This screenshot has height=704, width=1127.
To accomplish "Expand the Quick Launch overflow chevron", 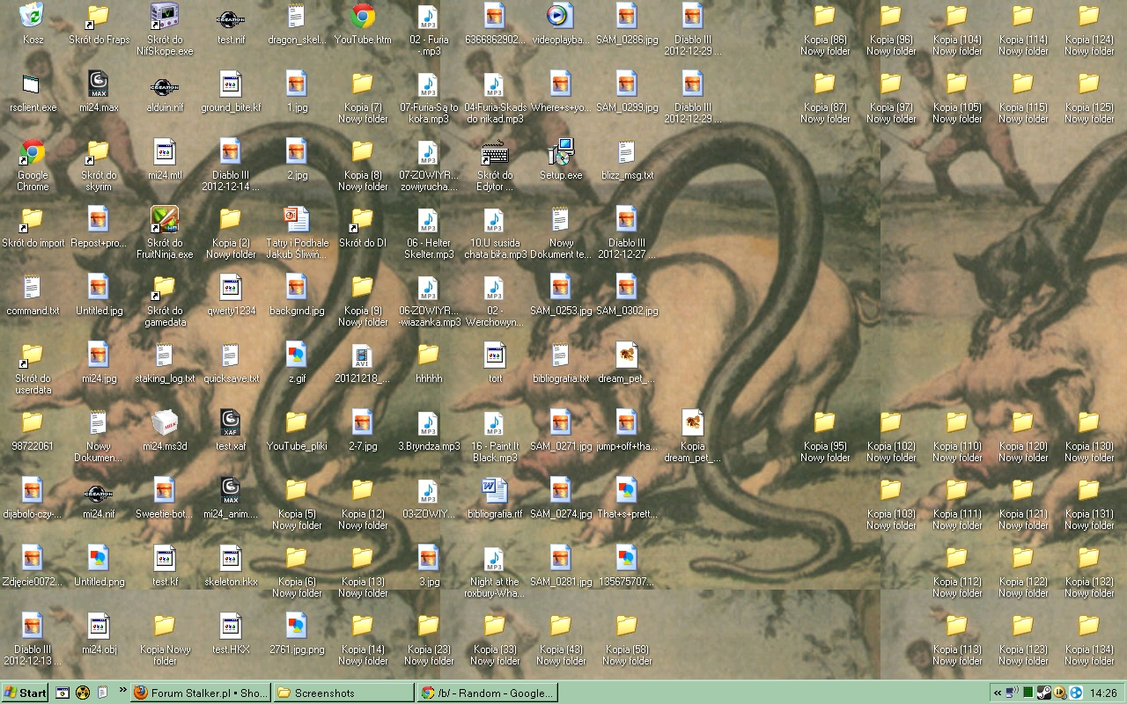I will click(122, 692).
